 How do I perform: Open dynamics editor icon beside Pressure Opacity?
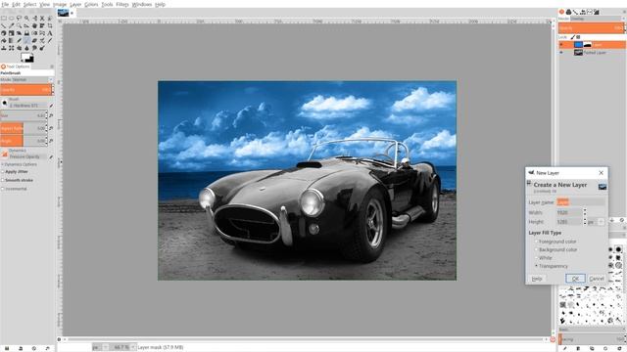pyautogui.click(x=51, y=157)
